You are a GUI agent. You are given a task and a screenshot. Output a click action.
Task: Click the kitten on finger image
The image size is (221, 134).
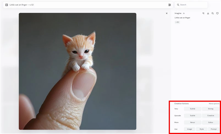pyautogui.click(x=78, y=71)
